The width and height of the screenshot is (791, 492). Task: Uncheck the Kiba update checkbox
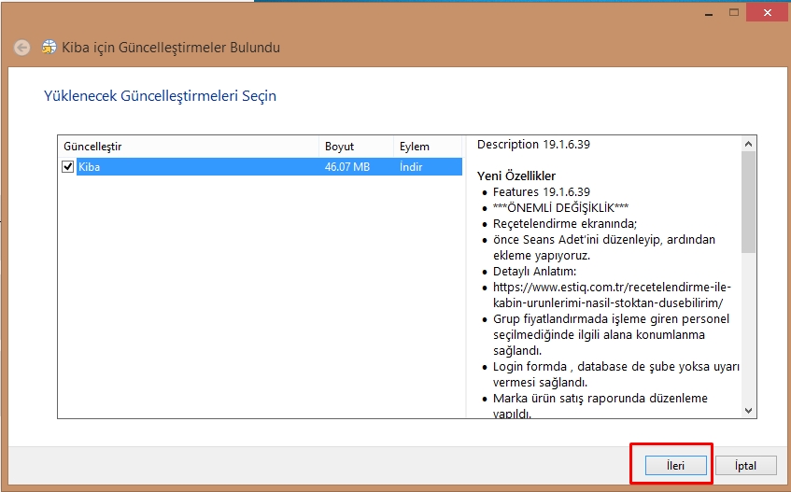tap(67, 167)
